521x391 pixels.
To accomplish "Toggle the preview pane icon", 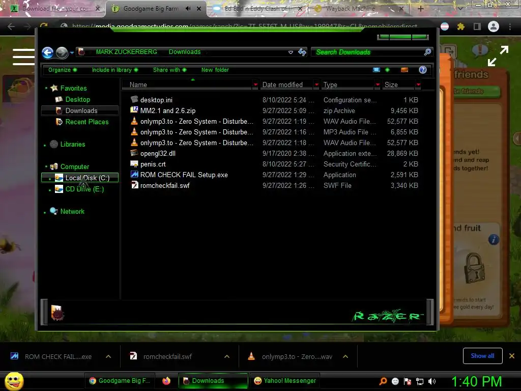I will point(404,70).
